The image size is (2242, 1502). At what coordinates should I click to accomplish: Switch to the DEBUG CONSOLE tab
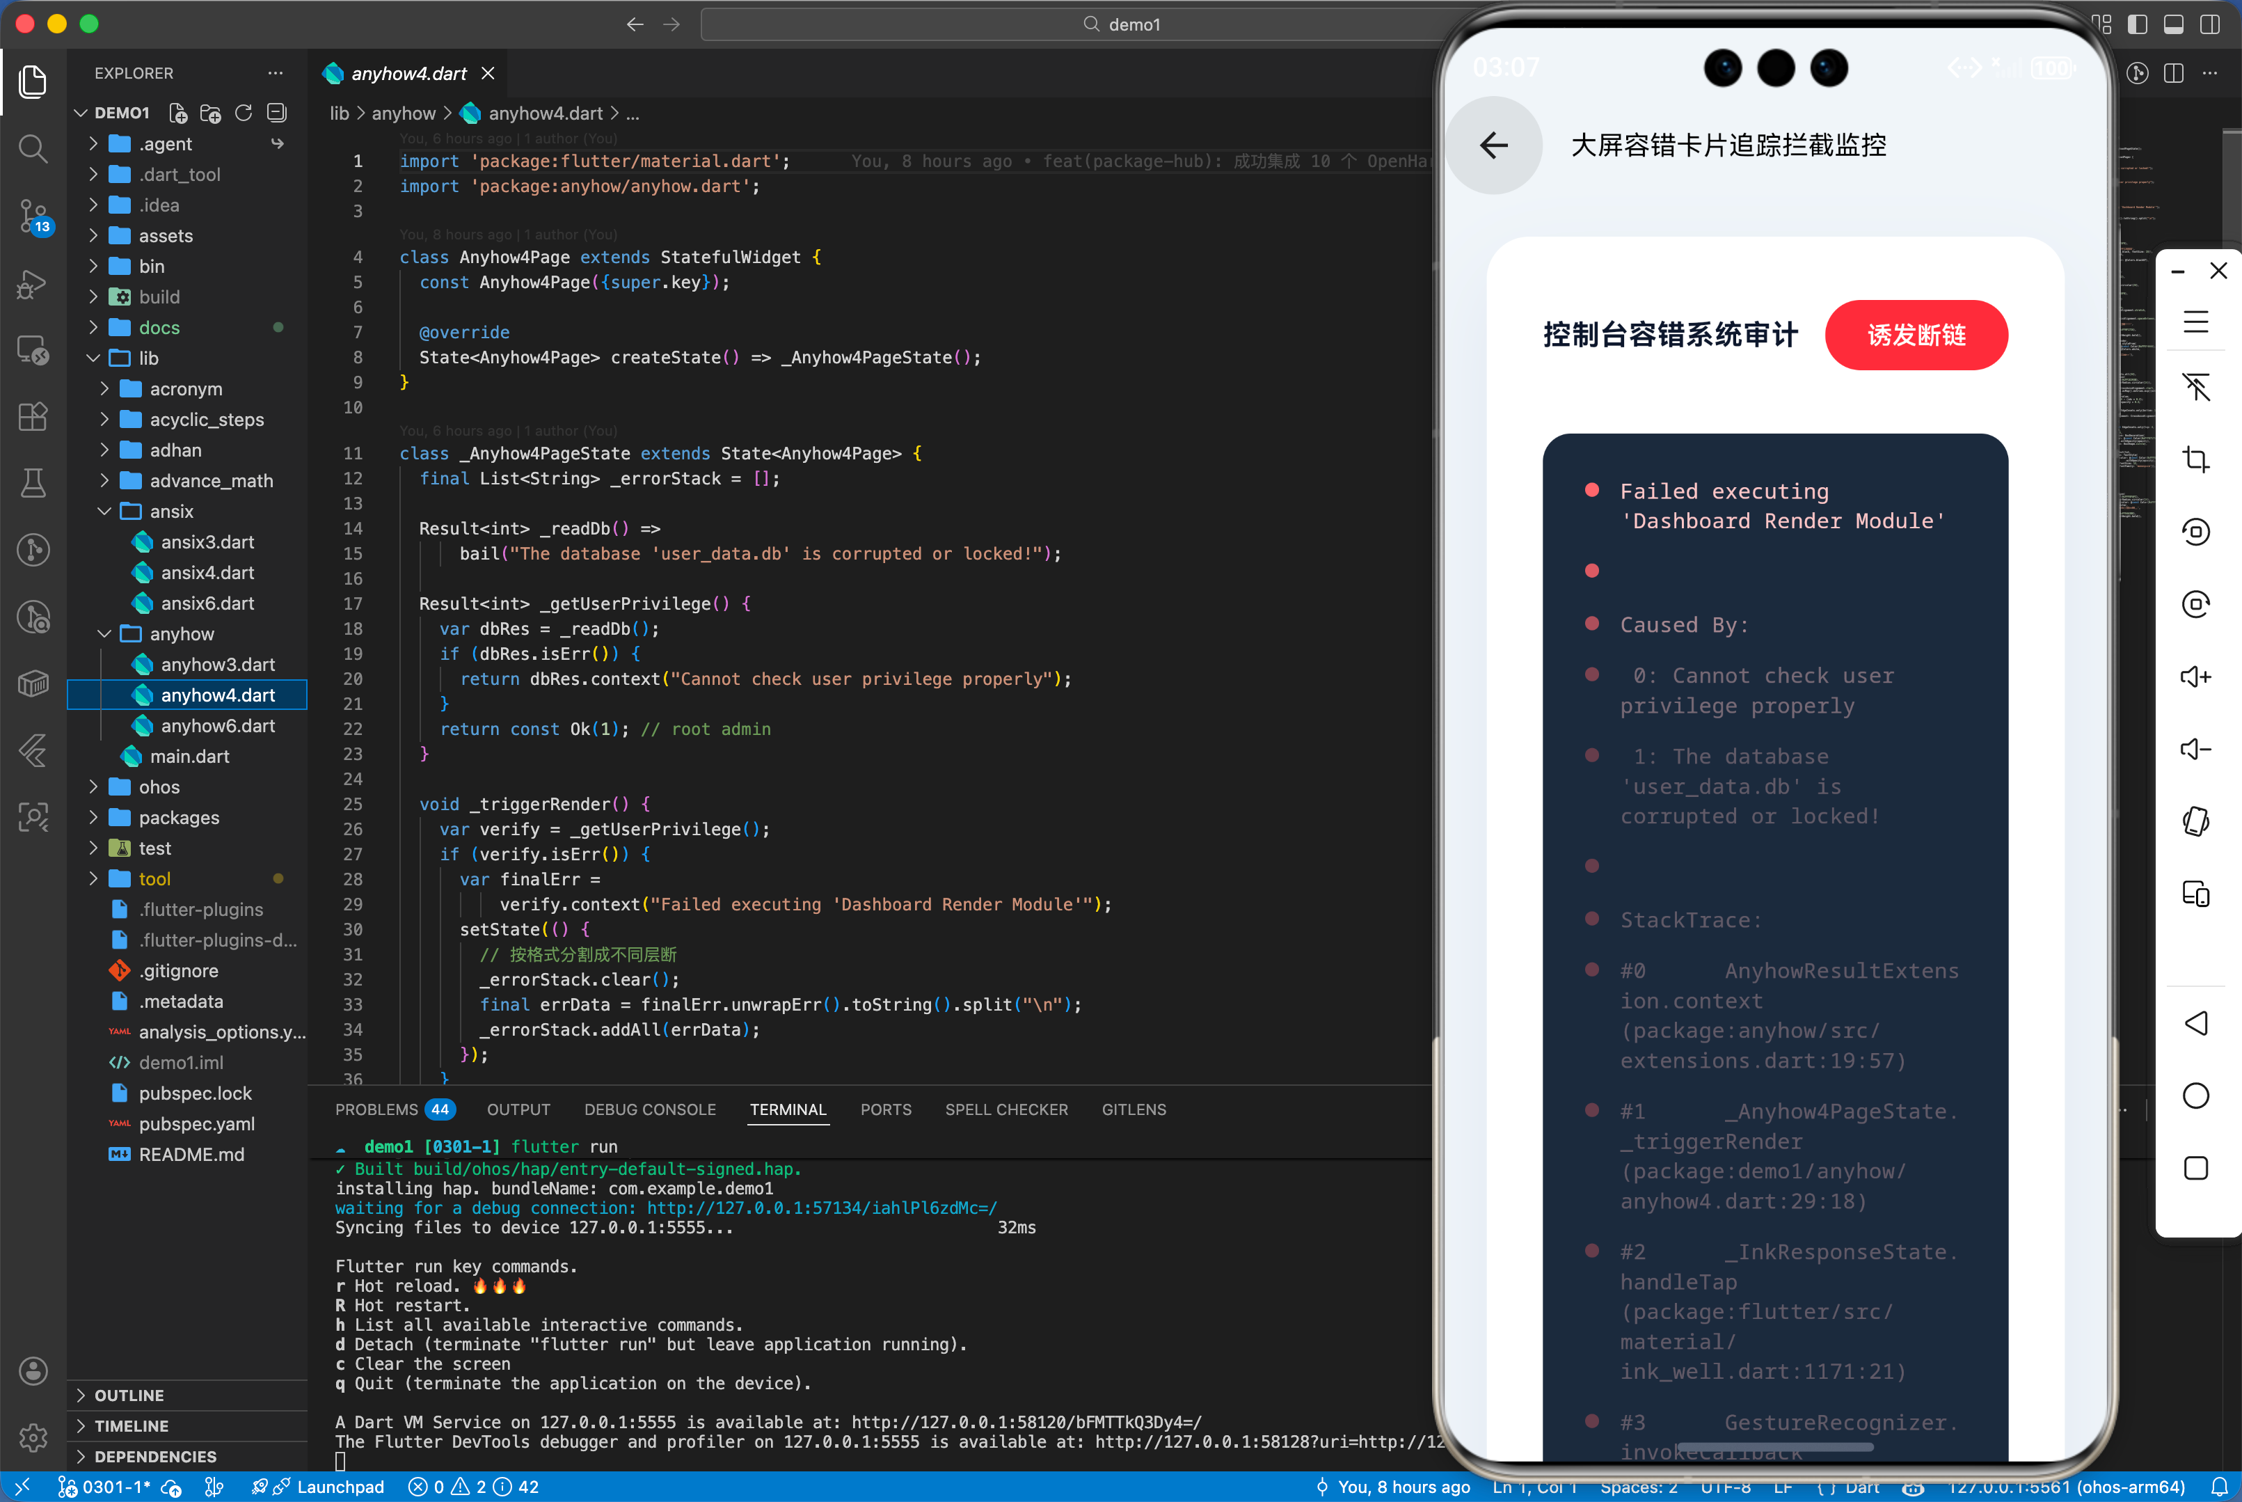649,1109
